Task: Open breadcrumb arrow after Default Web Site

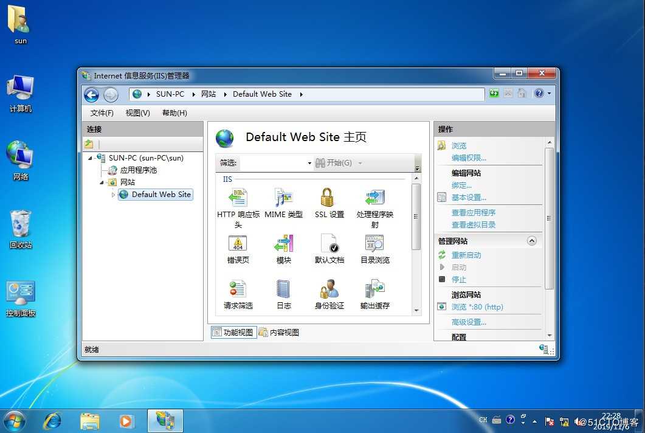Action: coord(301,94)
